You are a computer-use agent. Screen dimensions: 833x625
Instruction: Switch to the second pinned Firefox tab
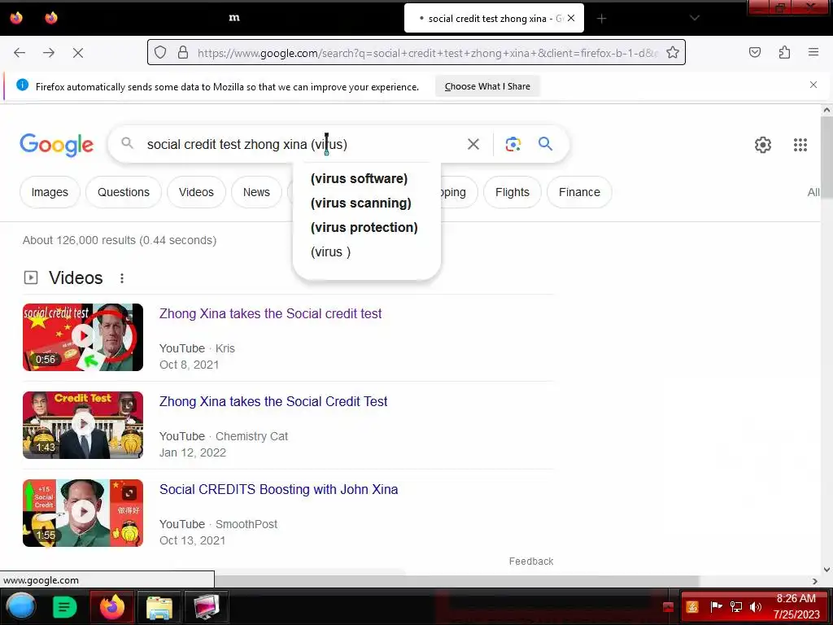(x=51, y=18)
